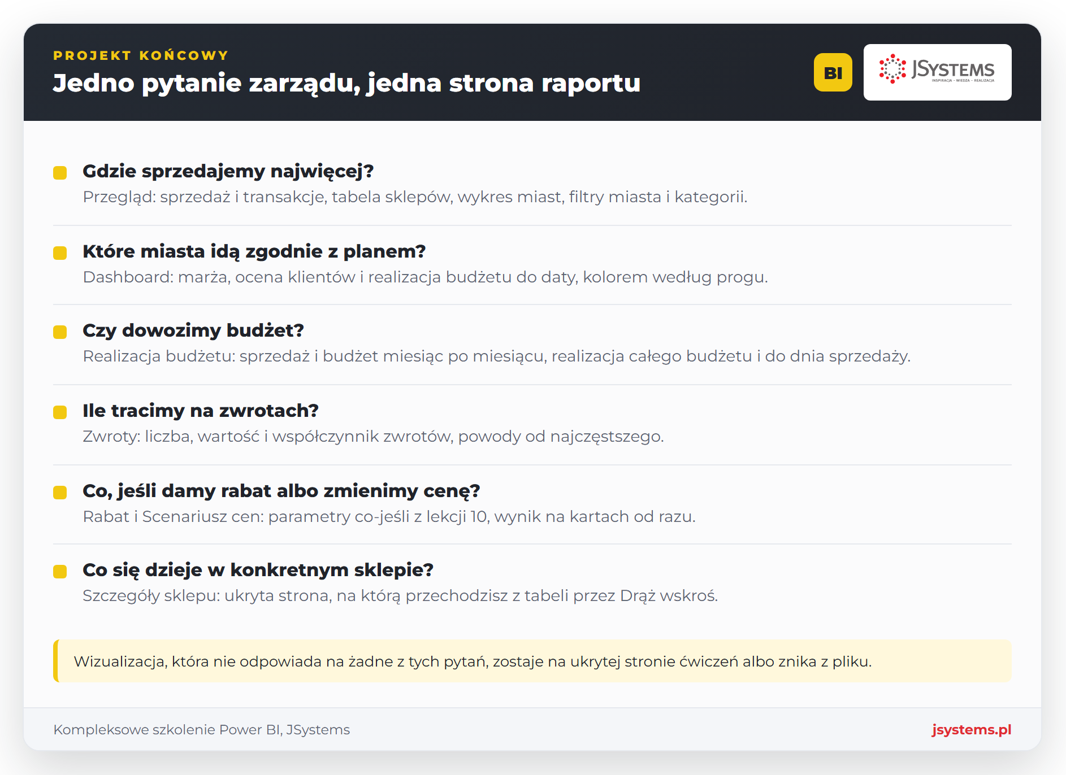Image resolution: width=1066 pixels, height=775 pixels.
Task: Click the 'PROJEKT KOŃCOWY' label
Action: pos(141,55)
